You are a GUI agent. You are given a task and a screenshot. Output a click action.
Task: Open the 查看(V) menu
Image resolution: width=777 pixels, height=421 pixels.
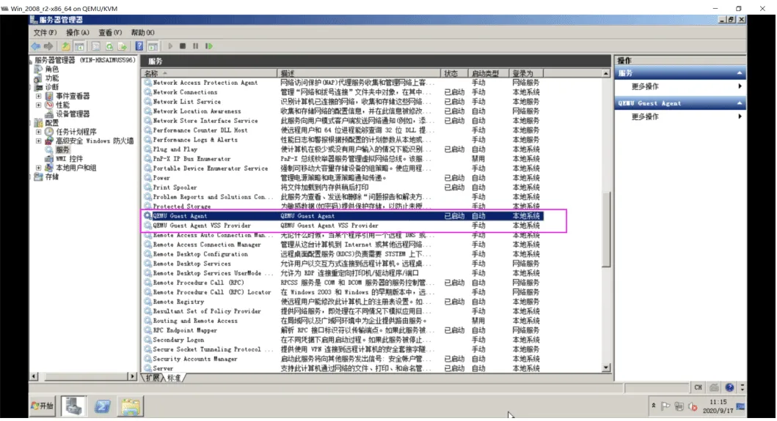[x=110, y=33]
